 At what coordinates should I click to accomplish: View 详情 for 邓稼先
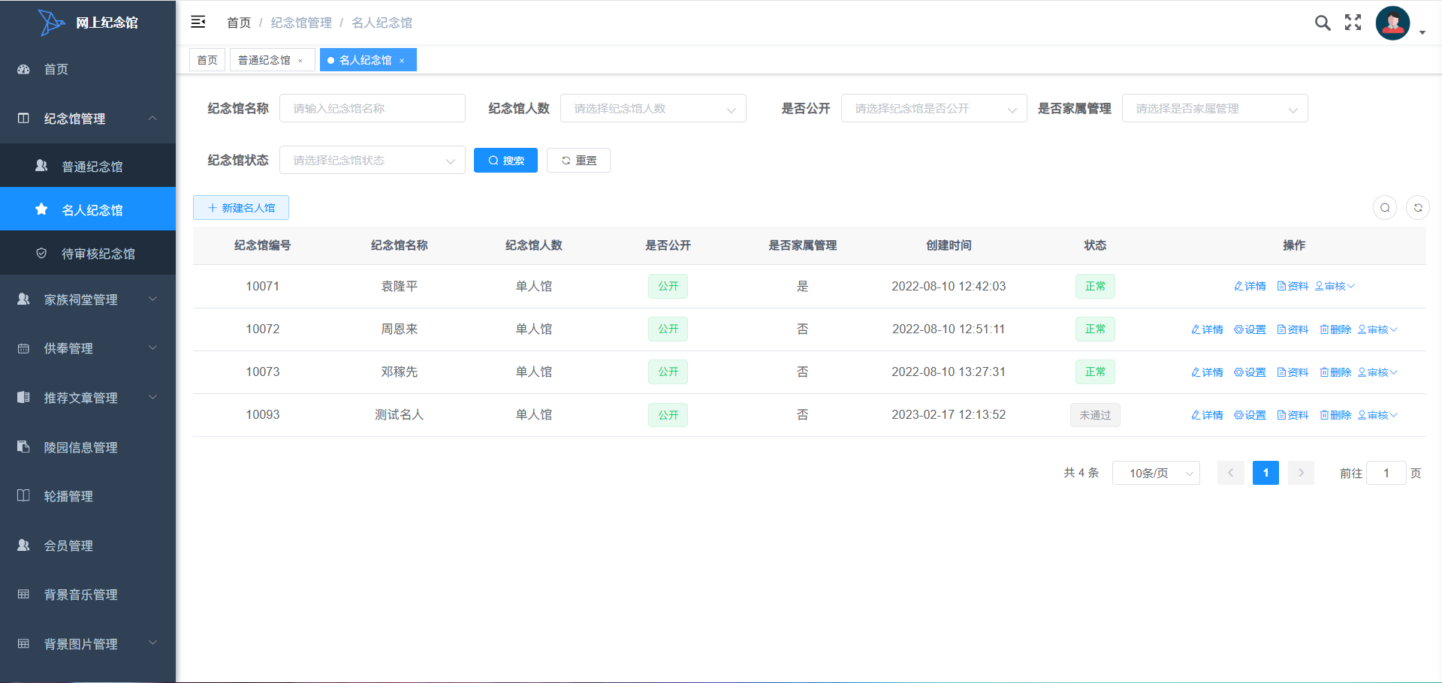(1207, 372)
